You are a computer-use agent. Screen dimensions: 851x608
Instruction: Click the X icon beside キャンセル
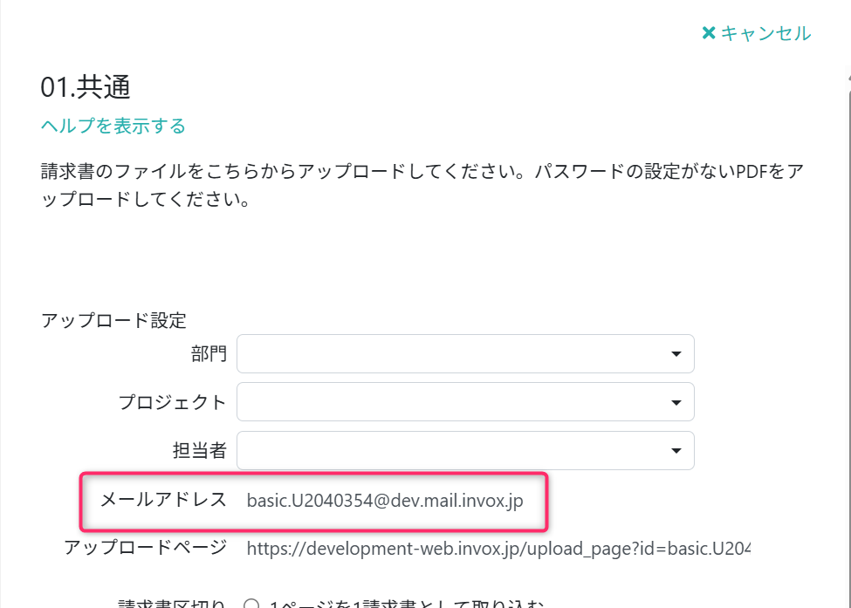(x=709, y=33)
